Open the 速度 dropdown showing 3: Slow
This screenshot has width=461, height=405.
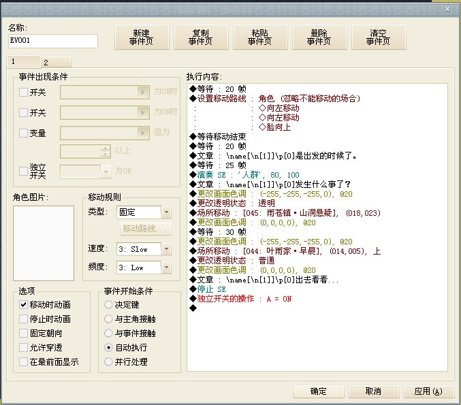166,249
